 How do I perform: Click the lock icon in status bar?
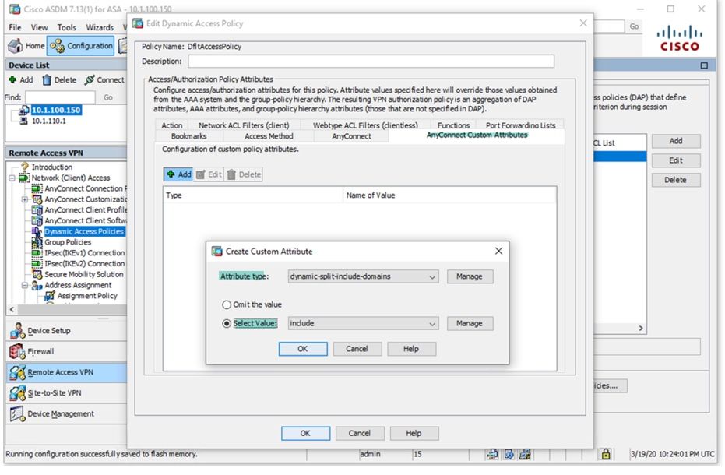(605, 454)
